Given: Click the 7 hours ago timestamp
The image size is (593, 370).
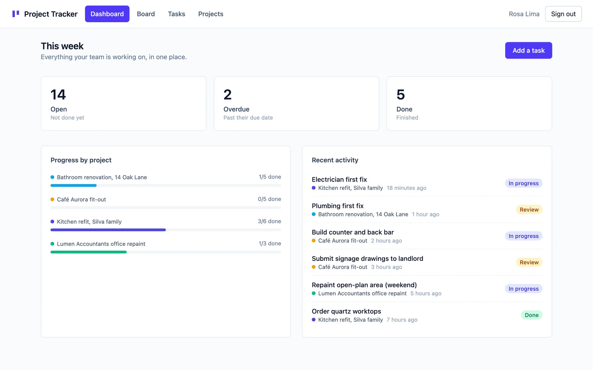Looking at the screenshot, I should tap(402, 320).
